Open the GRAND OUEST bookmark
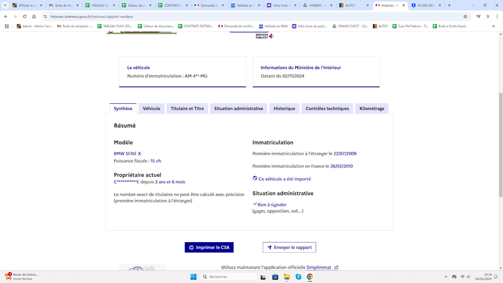503x283 pixels. click(350, 26)
